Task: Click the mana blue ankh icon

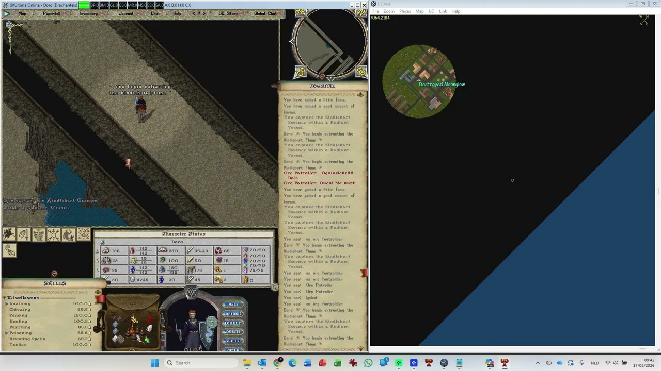Action: pos(132,270)
